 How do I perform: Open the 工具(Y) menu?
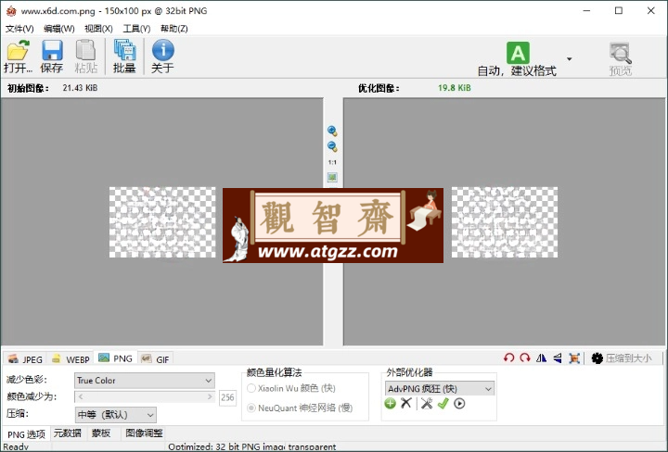[x=136, y=29]
